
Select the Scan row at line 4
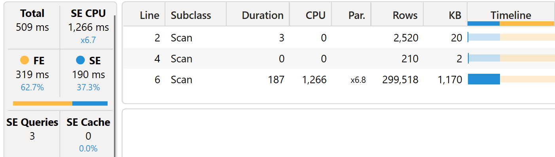tap(339, 58)
